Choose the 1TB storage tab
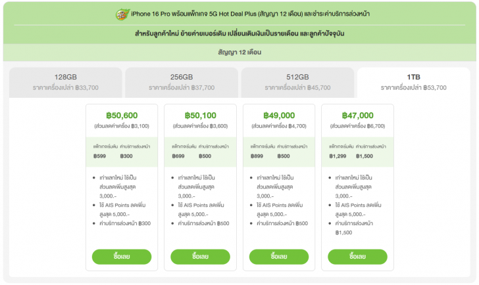The width and height of the screenshot is (479, 285). [413, 81]
